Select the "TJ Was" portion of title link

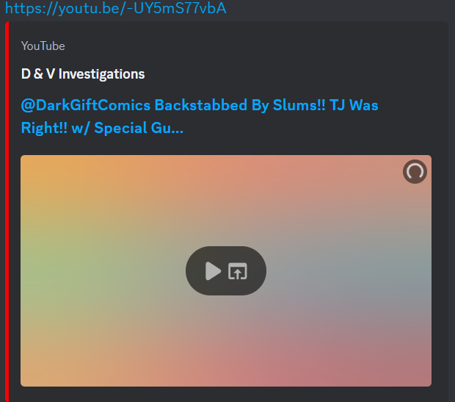click(354, 105)
